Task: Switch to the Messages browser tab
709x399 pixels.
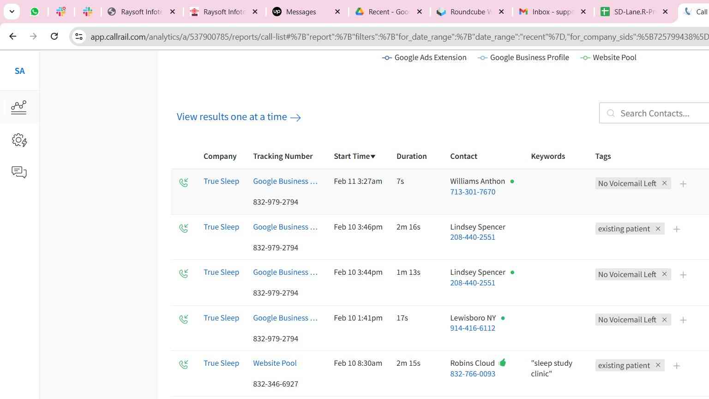Action: (300, 12)
